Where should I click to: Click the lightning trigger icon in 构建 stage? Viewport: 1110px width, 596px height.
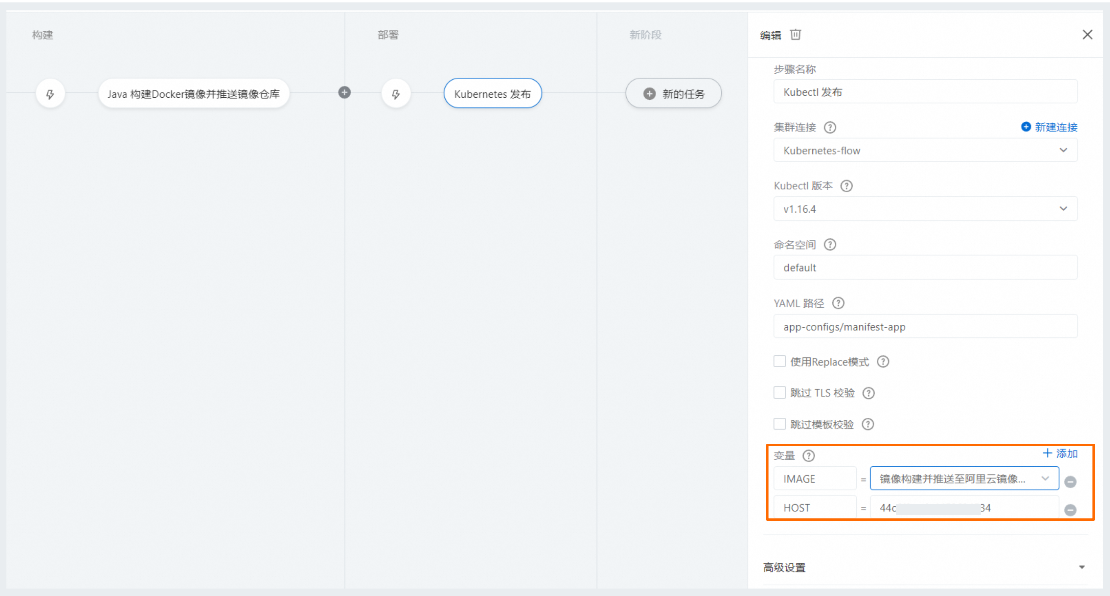[50, 93]
